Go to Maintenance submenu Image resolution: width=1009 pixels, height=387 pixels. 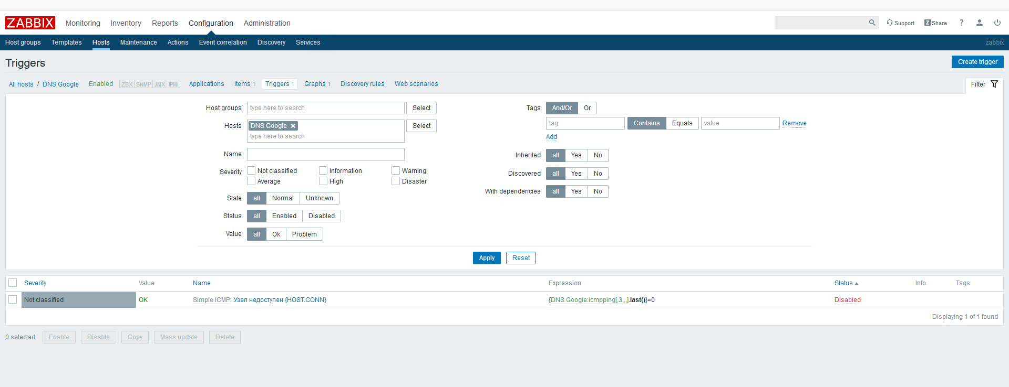coord(139,42)
